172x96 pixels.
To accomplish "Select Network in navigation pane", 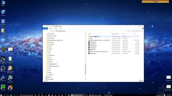I will pos(49,77).
